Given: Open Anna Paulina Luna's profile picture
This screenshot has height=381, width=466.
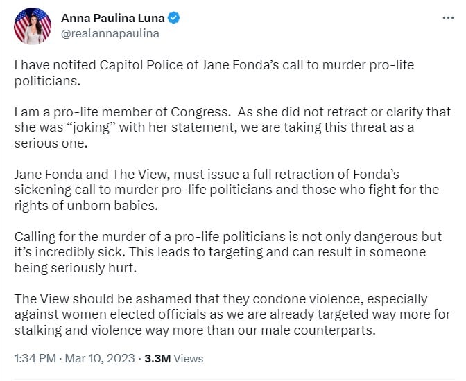Looking at the screenshot, I should (32, 26).
